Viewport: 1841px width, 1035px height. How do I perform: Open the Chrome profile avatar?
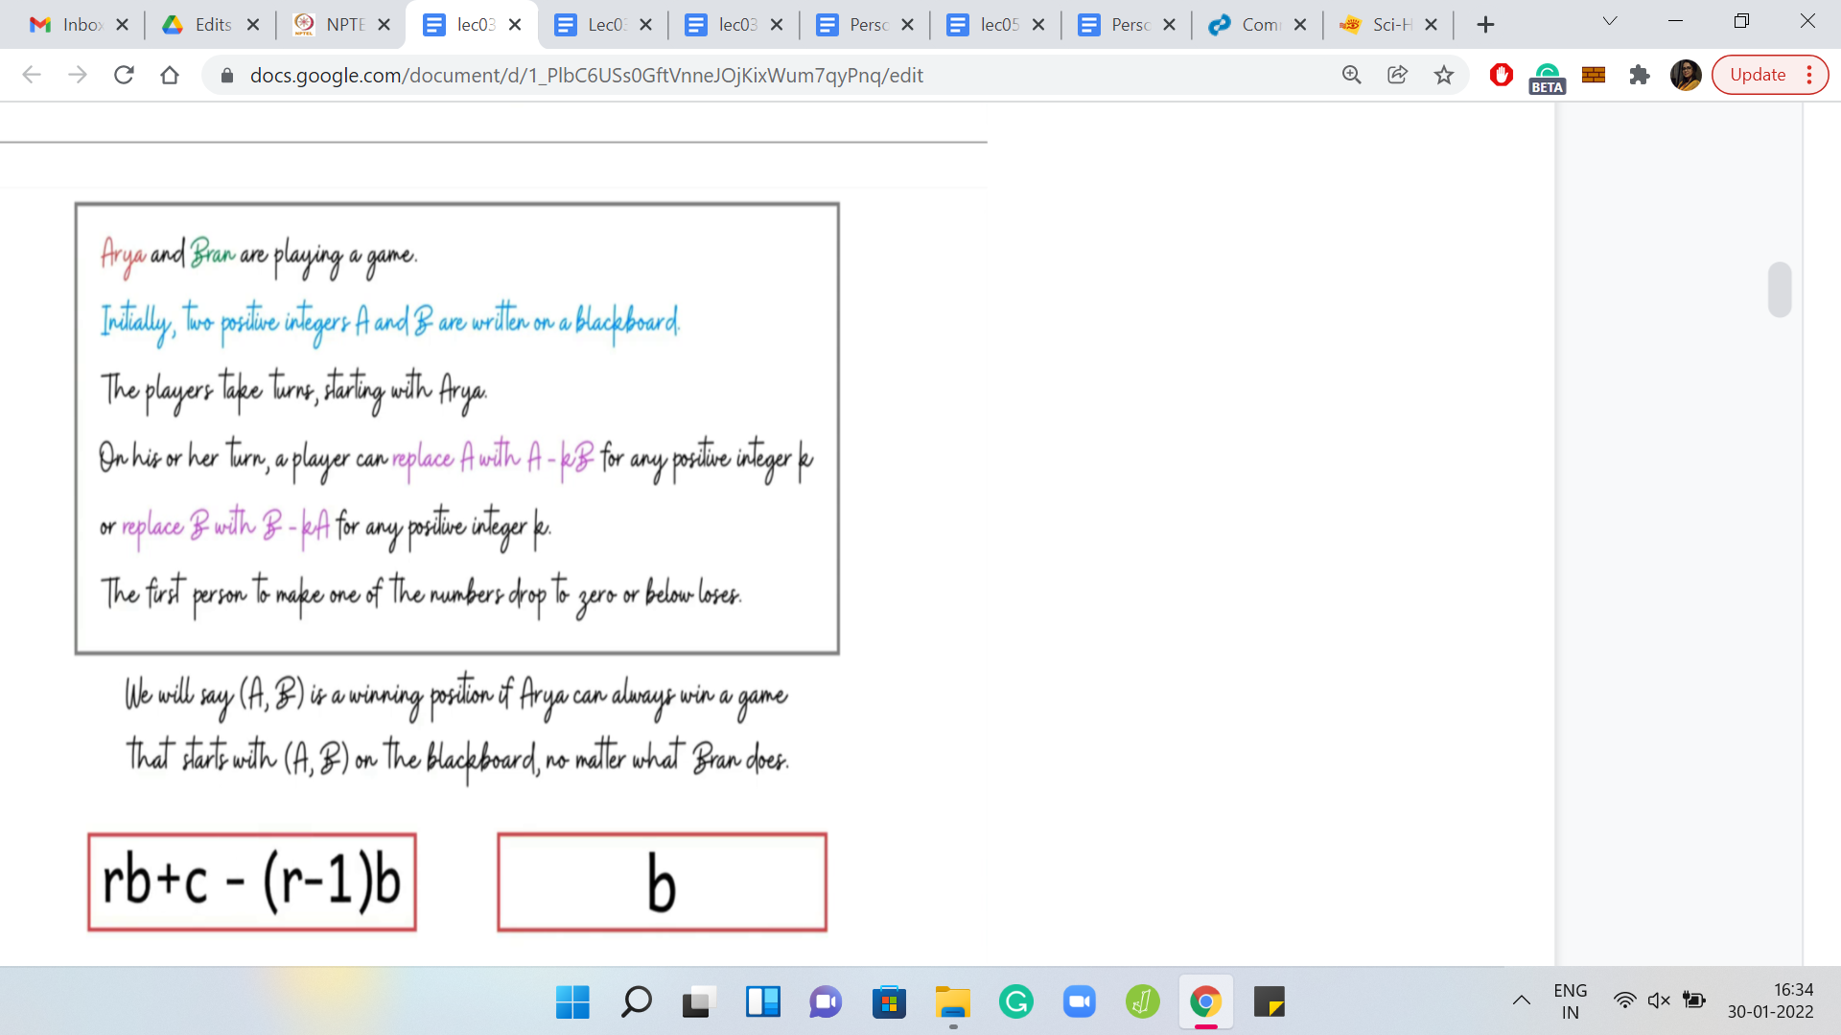1685,75
